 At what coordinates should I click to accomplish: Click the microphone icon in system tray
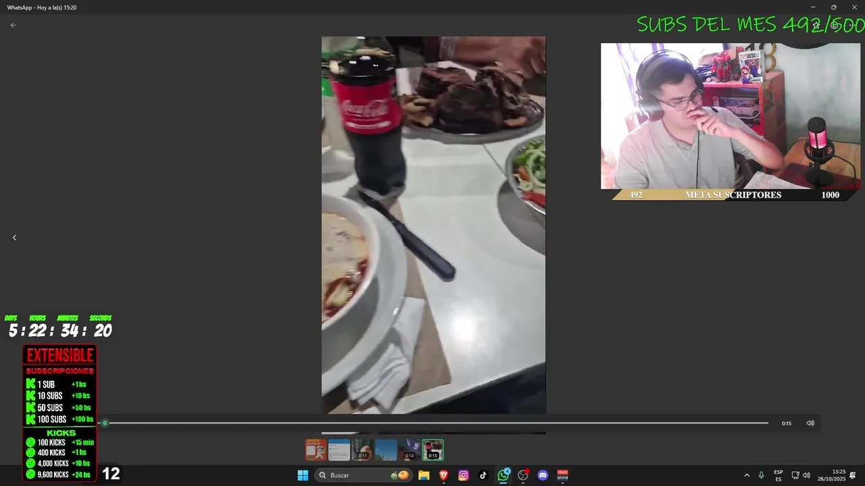[762, 475]
